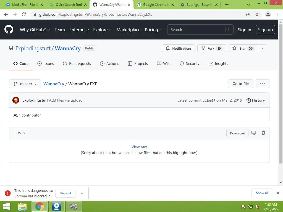Switch to the Actions tab
The height and width of the screenshot is (212, 283).
[109, 64]
